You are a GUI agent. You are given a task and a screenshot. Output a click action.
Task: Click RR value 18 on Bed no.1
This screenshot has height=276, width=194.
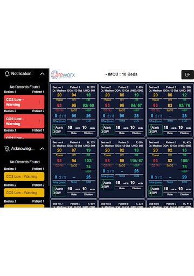point(88,95)
